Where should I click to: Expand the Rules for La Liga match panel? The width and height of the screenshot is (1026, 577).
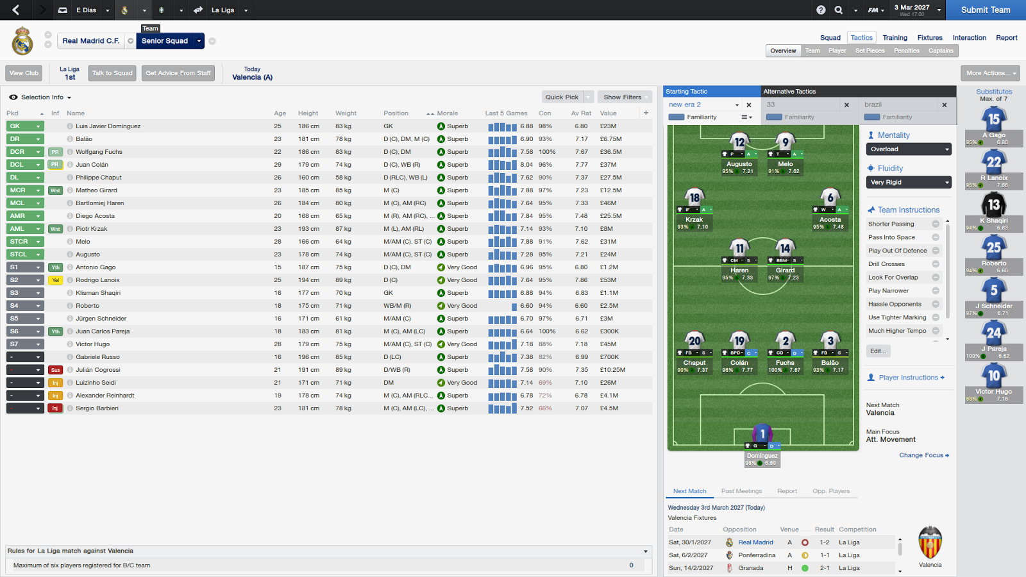coord(646,551)
